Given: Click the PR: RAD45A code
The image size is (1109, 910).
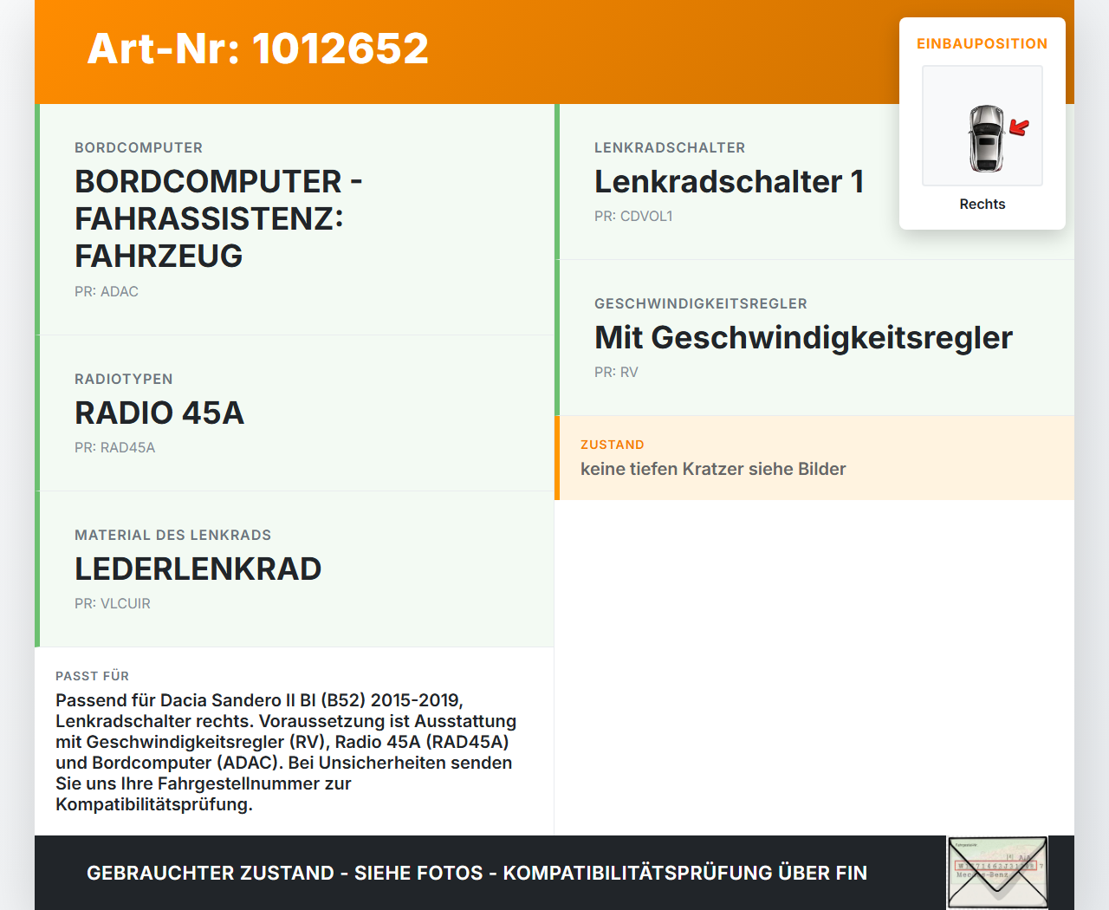Looking at the screenshot, I should (115, 448).
